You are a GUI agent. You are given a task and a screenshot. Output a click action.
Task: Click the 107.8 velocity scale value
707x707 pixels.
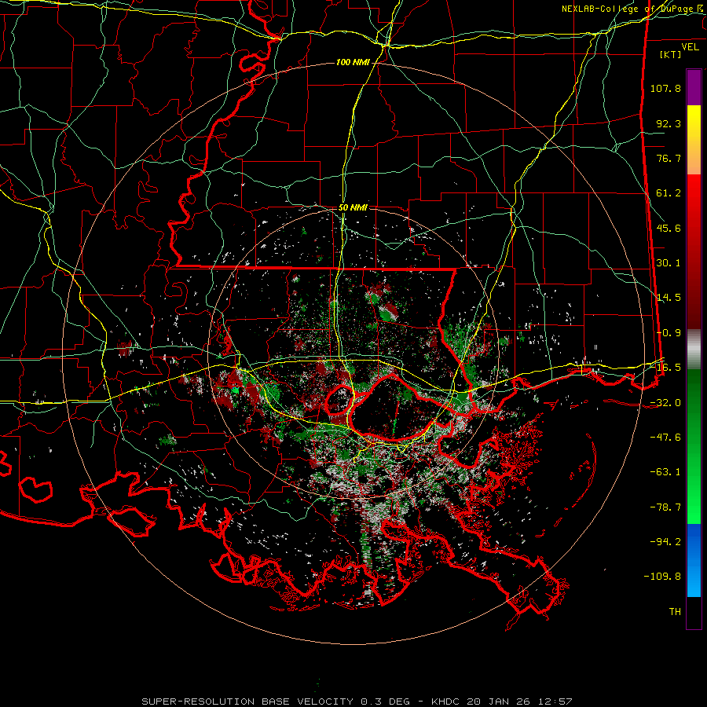pyautogui.click(x=665, y=88)
